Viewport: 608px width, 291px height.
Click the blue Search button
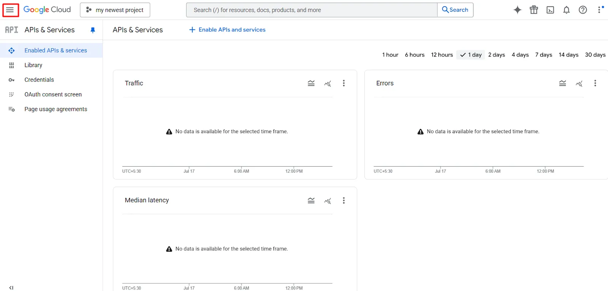pos(455,10)
